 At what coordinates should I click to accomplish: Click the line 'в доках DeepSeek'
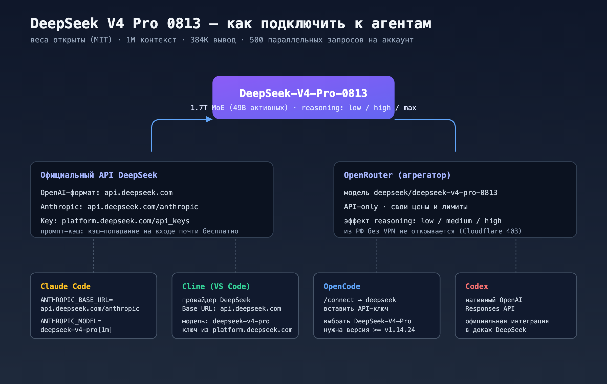coord(496,330)
